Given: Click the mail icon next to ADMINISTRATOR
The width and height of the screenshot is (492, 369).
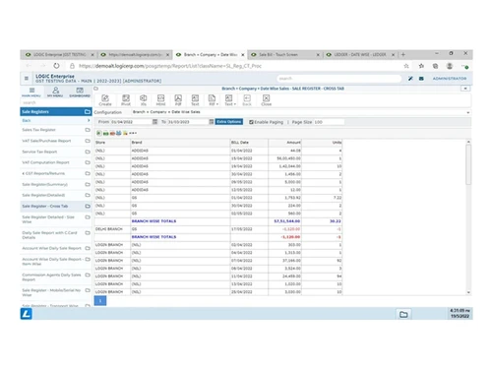Looking at the screenshot, I should [421, 79].
